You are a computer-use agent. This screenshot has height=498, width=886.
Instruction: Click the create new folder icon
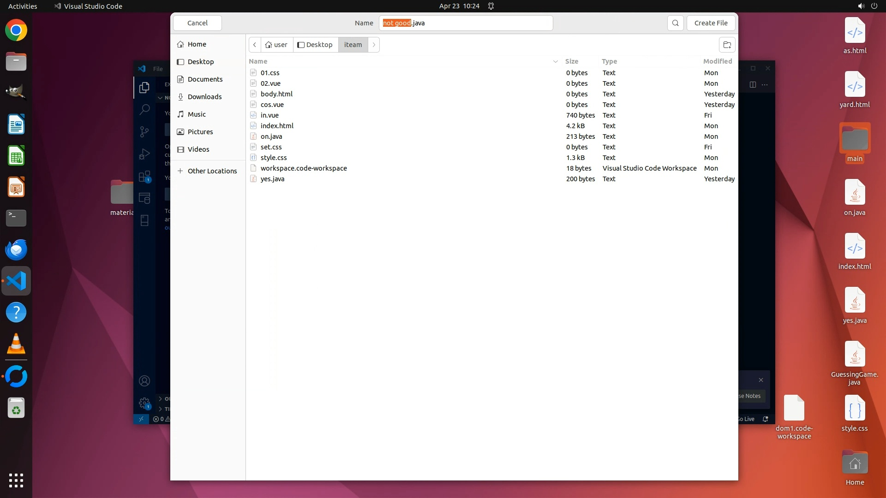click(727, 45)
